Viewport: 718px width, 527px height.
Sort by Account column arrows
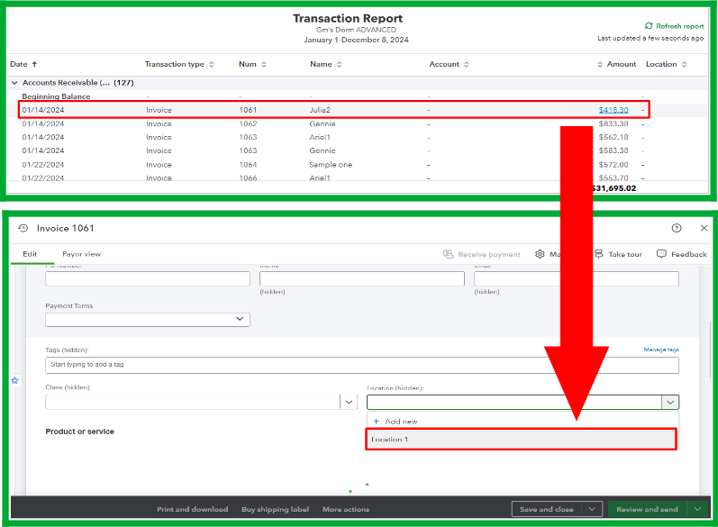tap(466, 65)
